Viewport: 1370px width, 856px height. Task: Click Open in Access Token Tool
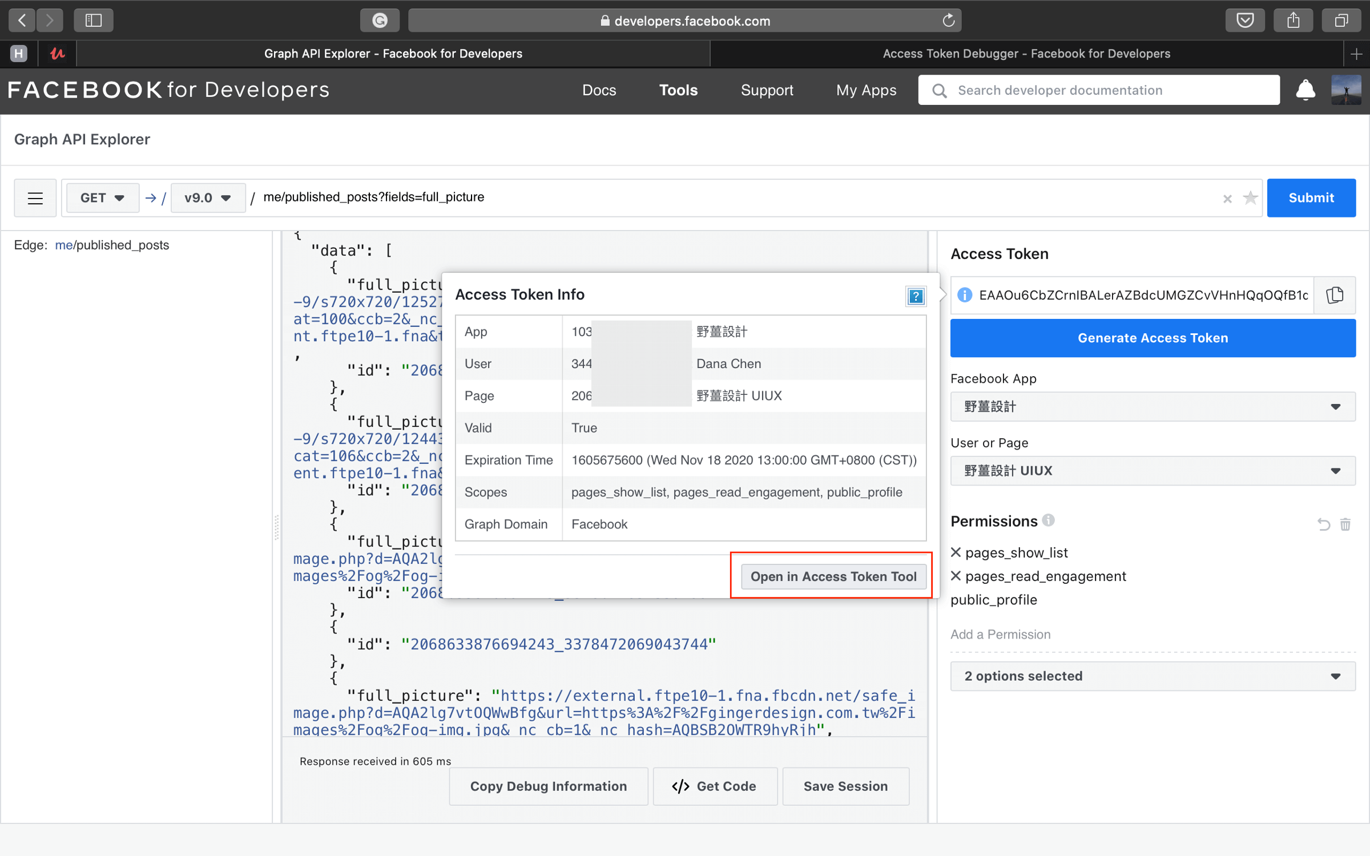833,576
